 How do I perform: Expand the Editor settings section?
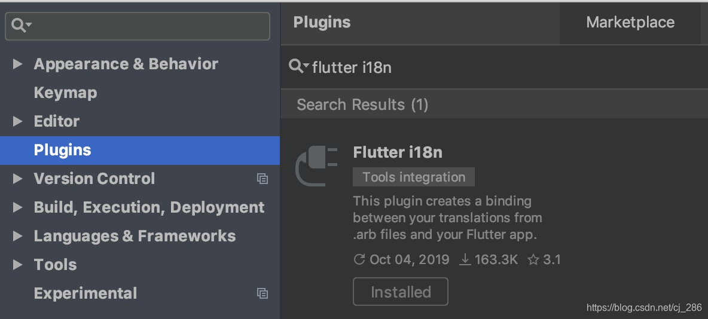pyautogui.click(x=17, y=121)
